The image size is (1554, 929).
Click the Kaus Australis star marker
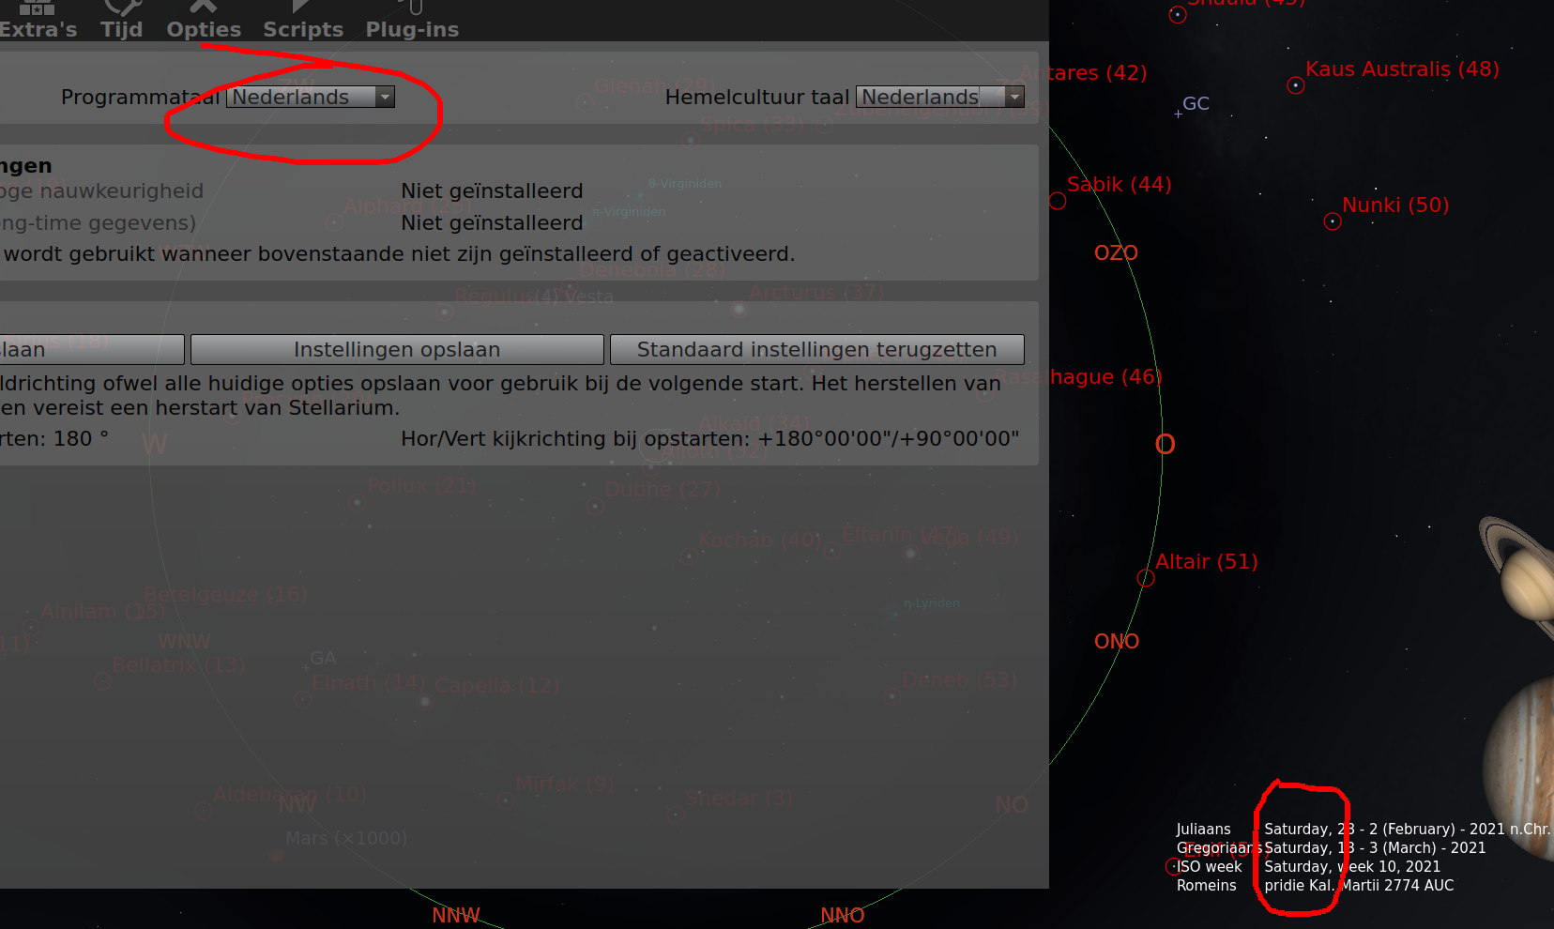[1296, 84]
